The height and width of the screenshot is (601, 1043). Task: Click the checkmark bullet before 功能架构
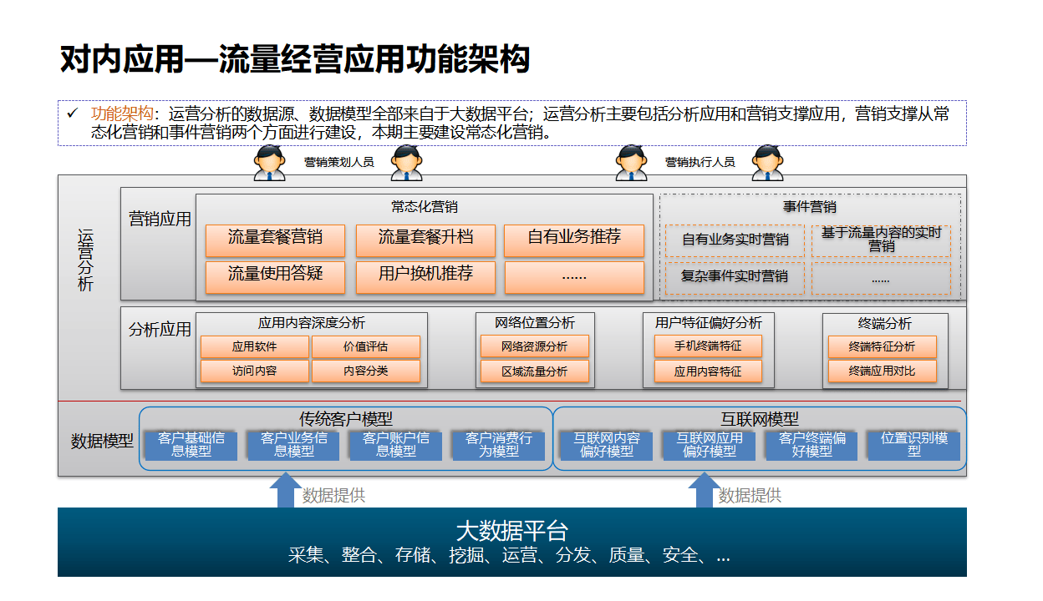73,113
